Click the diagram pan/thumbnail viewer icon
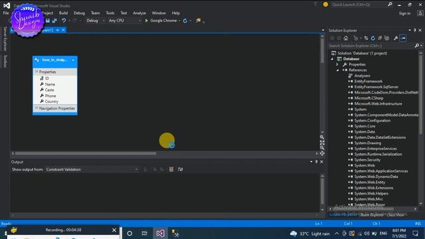Screen dimensions: 425x239 (321, 153)
